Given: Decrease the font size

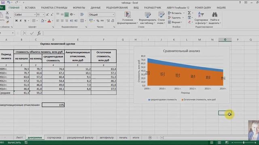Looking at the screenshot, I should 52,14.
